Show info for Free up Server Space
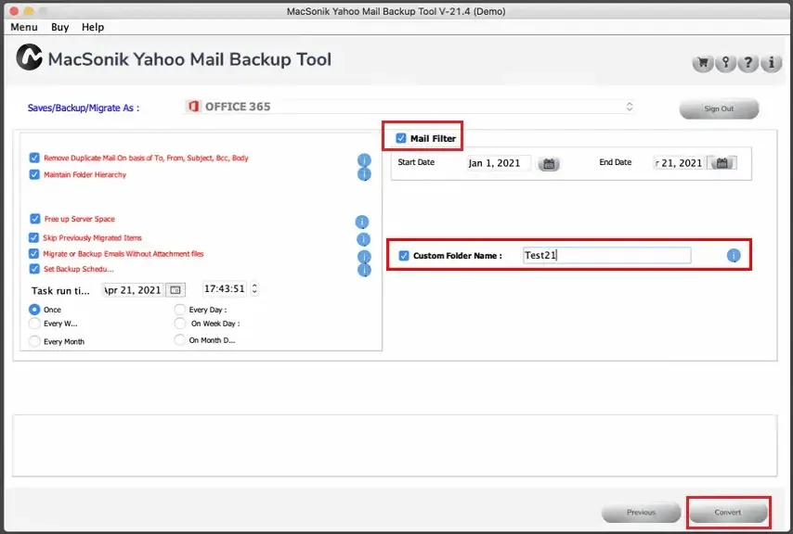Viewport: 793px width, 534px height. coord(362,222)
